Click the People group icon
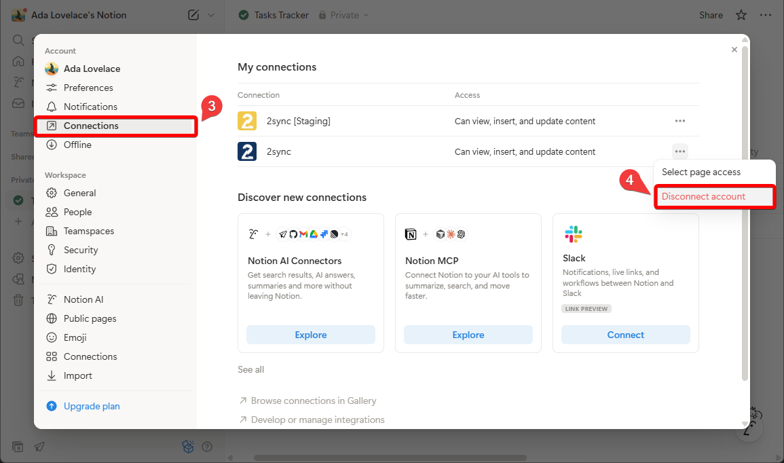784x463 pixels. (52, 212)
